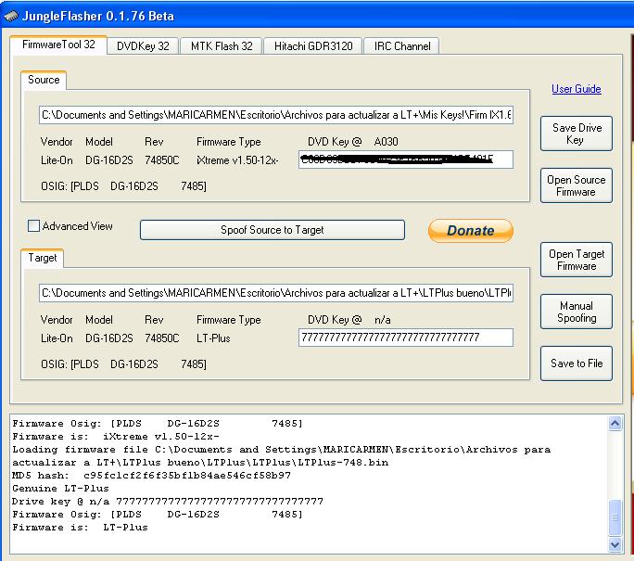Click the Save to File button
Screen dimensions: 634x561
576,363
